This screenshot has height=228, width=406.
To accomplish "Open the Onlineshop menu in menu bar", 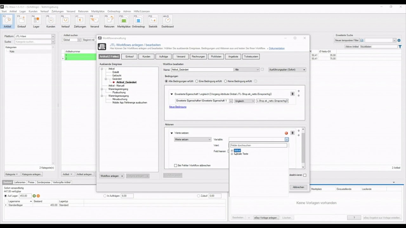I will click(114, 11).
